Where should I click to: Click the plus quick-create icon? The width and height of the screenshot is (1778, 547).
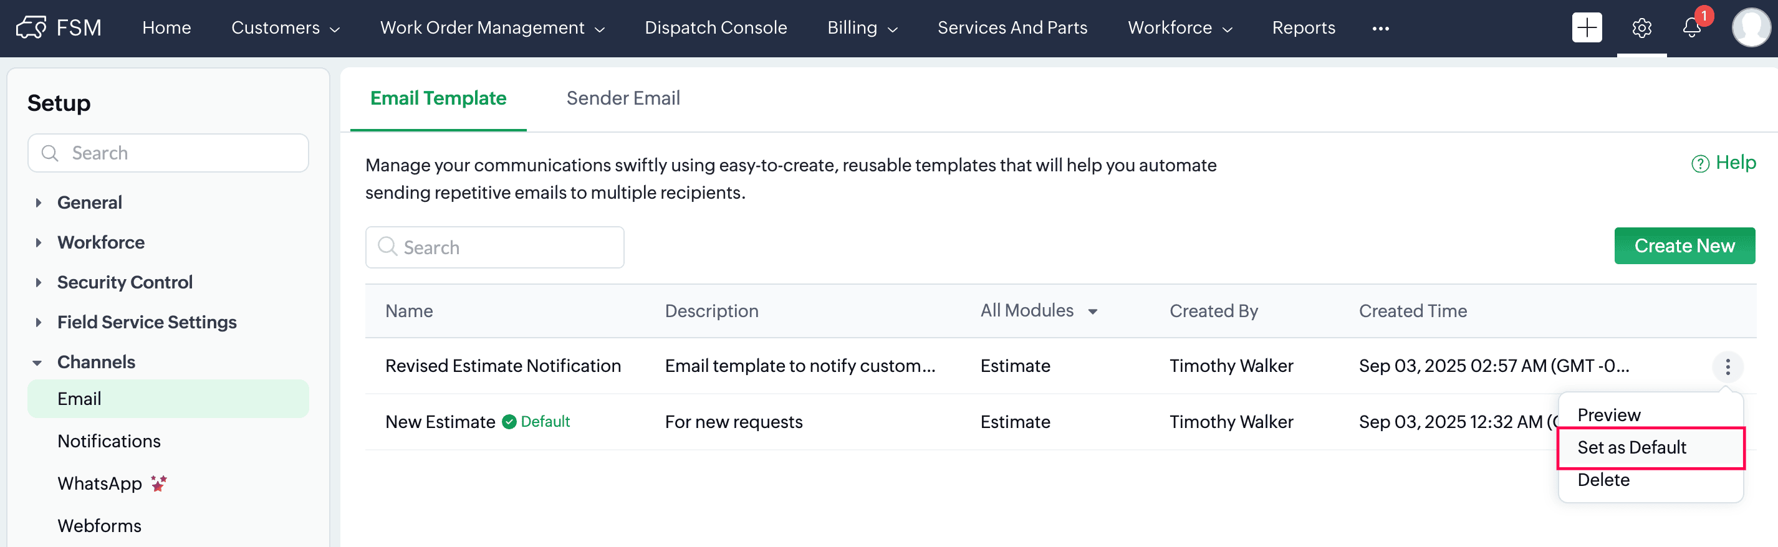(1586, 27)
